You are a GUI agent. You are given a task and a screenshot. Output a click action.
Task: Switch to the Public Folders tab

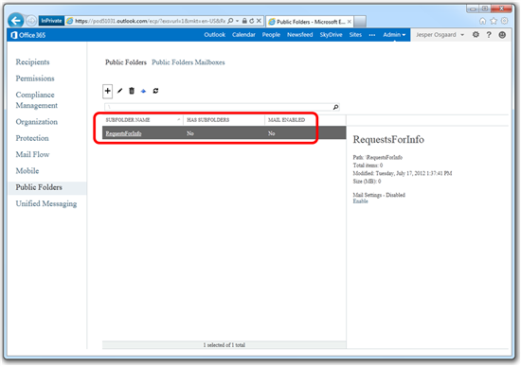point(126,62)
